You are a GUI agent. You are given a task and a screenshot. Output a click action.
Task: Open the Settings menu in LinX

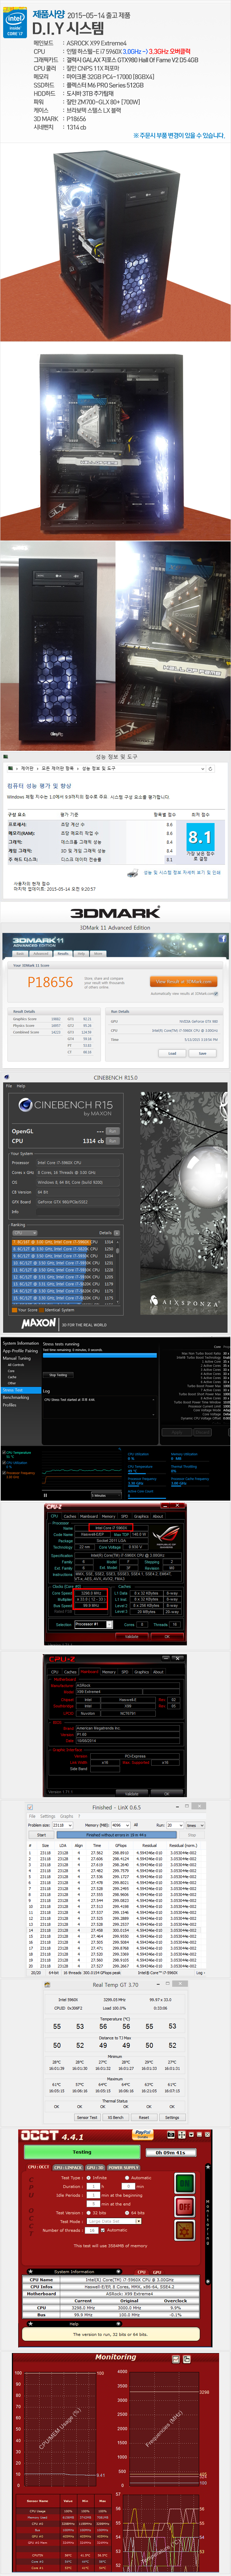click(x=48, y=1816)
